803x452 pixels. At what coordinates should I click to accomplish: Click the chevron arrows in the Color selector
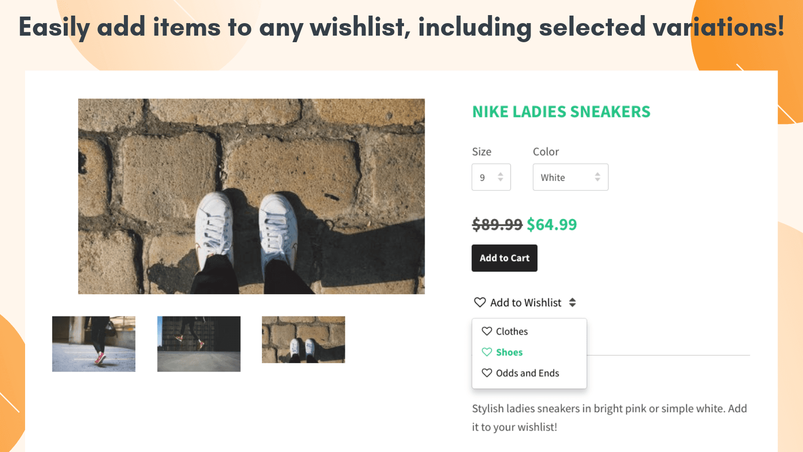(x=597, y=177)
